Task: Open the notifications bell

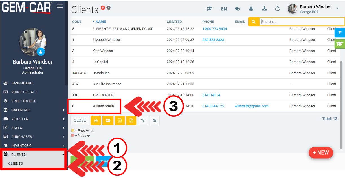Action: tap(251, 9)
